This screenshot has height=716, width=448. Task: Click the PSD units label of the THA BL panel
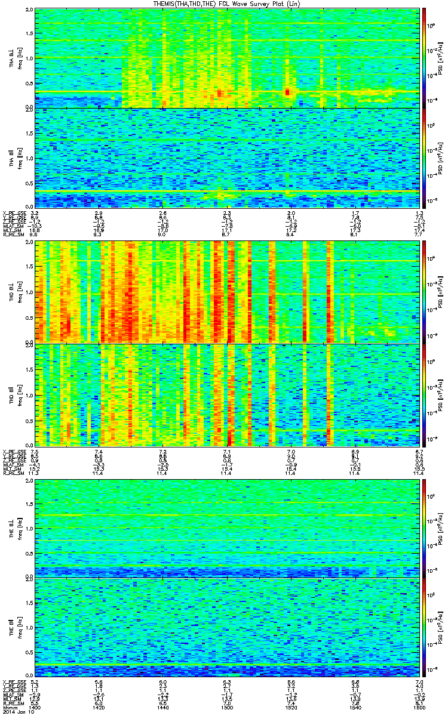pos(441,58)
